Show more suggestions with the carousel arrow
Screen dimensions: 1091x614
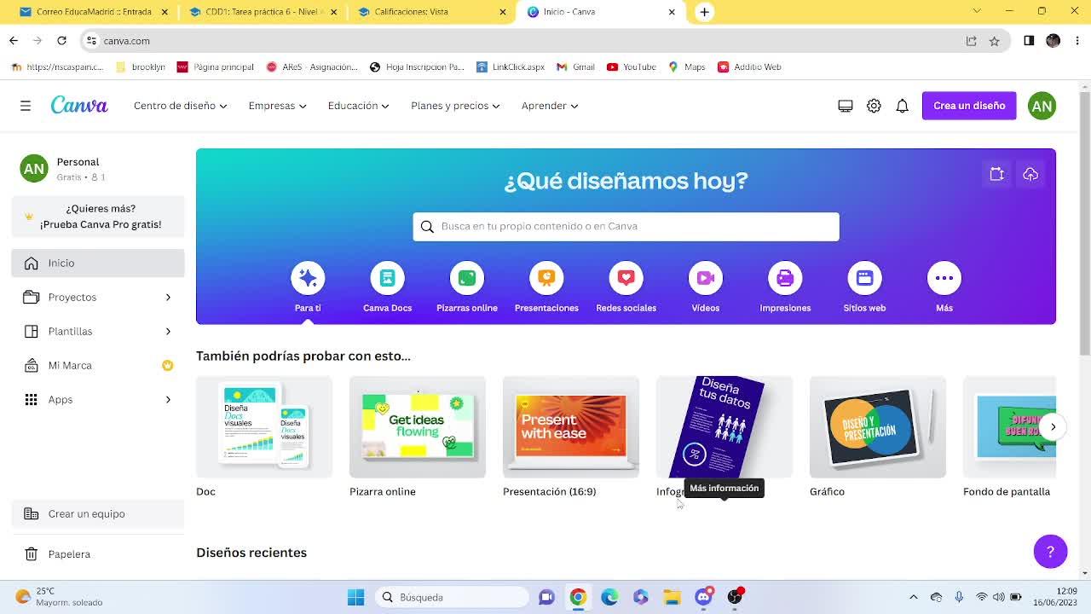[x=1053, y=426]
